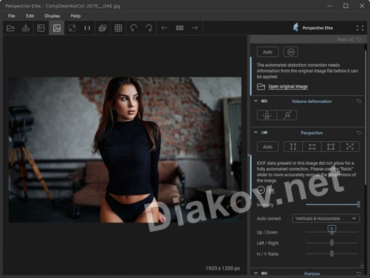Click the Perspective Auto button

pyautogui.click(x=267, y=147)
